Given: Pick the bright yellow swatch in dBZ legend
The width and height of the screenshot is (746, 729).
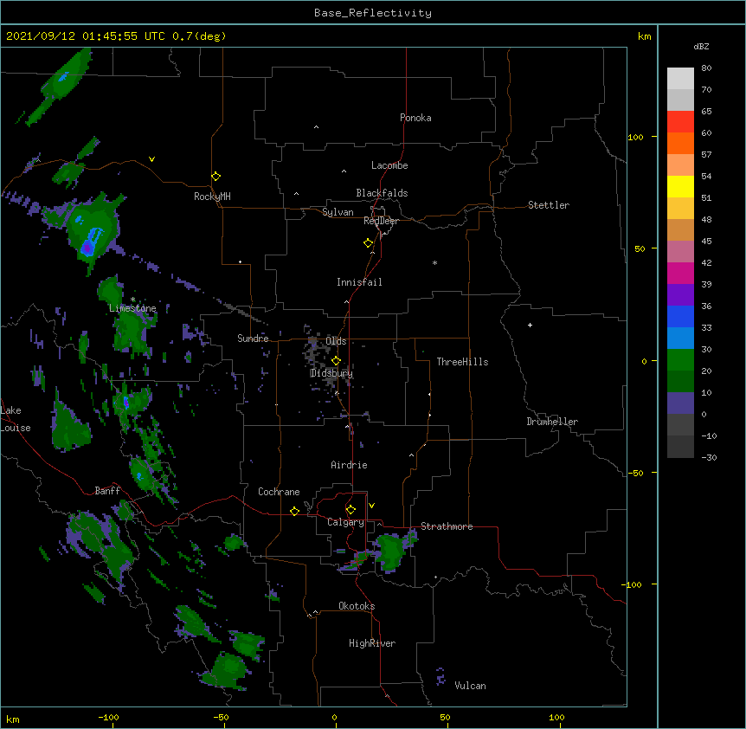Looking at the screenshot, I should [x=680, y=186].
